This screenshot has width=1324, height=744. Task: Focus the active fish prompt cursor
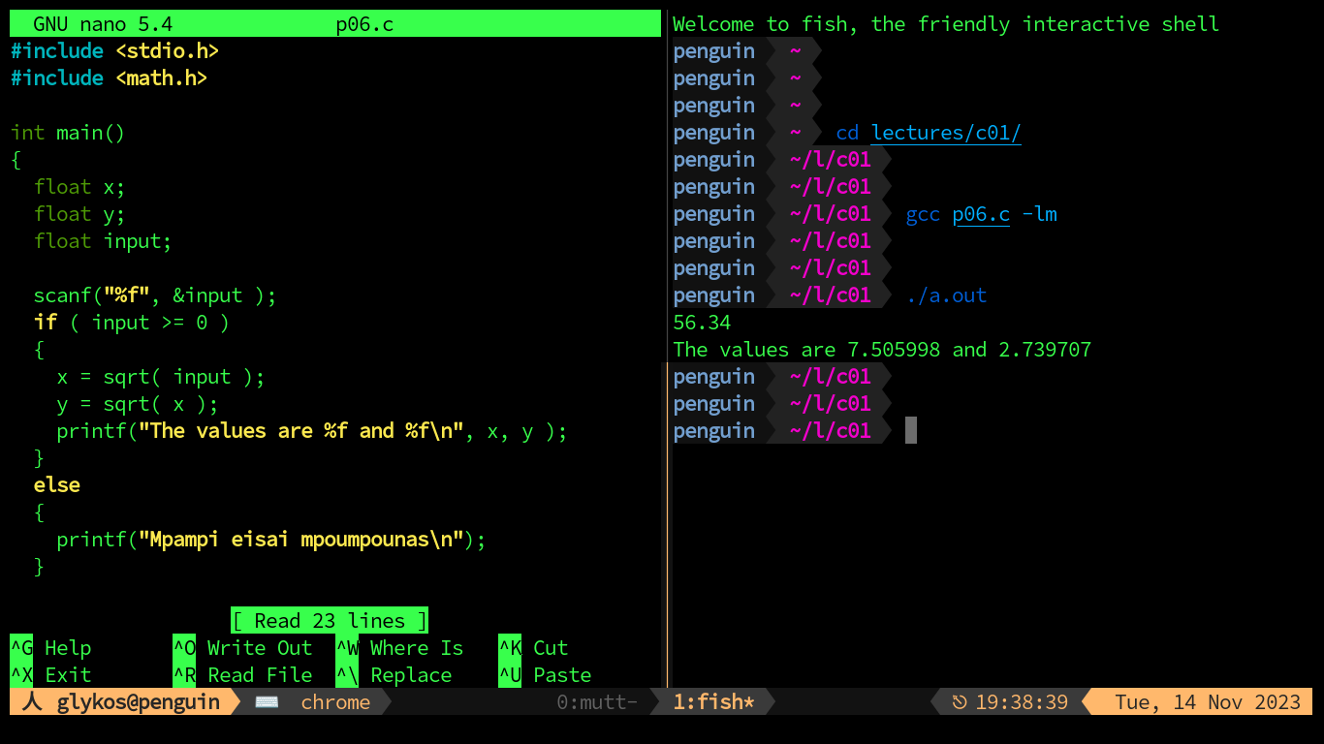point(911,431)
